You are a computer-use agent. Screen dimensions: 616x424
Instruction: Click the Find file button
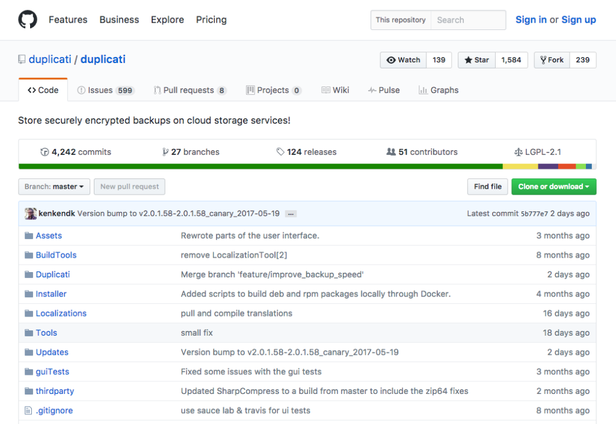(487, 187)
